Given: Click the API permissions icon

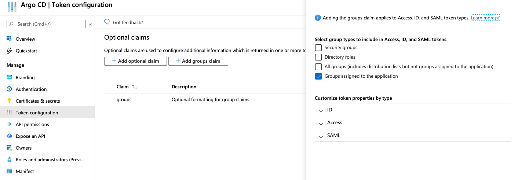Looking at the screenshot, I should pyautogui.click(x=9, y=124).
